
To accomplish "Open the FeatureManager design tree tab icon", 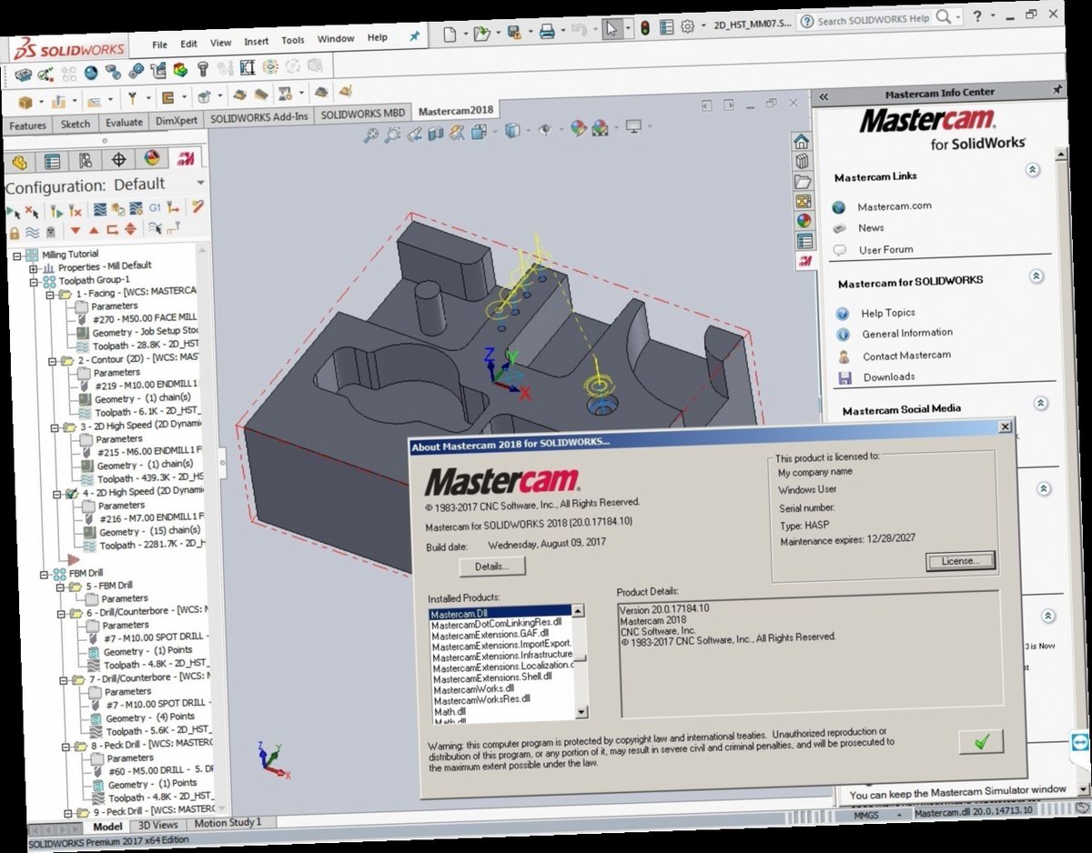I will (x=20, y=163).
